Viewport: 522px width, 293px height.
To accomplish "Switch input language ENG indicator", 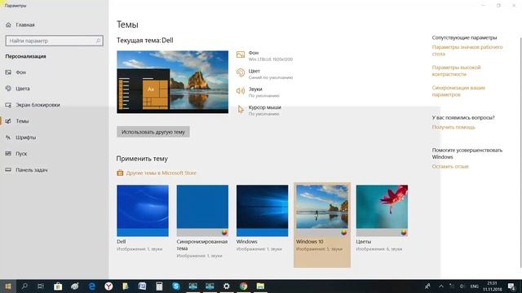I will point(475,286).
